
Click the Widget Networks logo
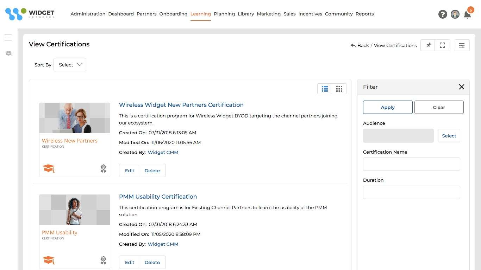click(x=30, y=13)
